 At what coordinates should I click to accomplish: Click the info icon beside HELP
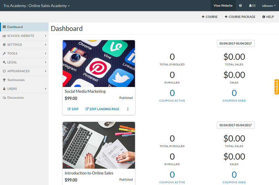[264, 17]
